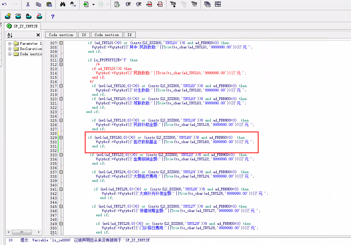The image size is (351, 245).
Task: Click the tree panel's horizontal scrollbar
Action: click(22, 232)
